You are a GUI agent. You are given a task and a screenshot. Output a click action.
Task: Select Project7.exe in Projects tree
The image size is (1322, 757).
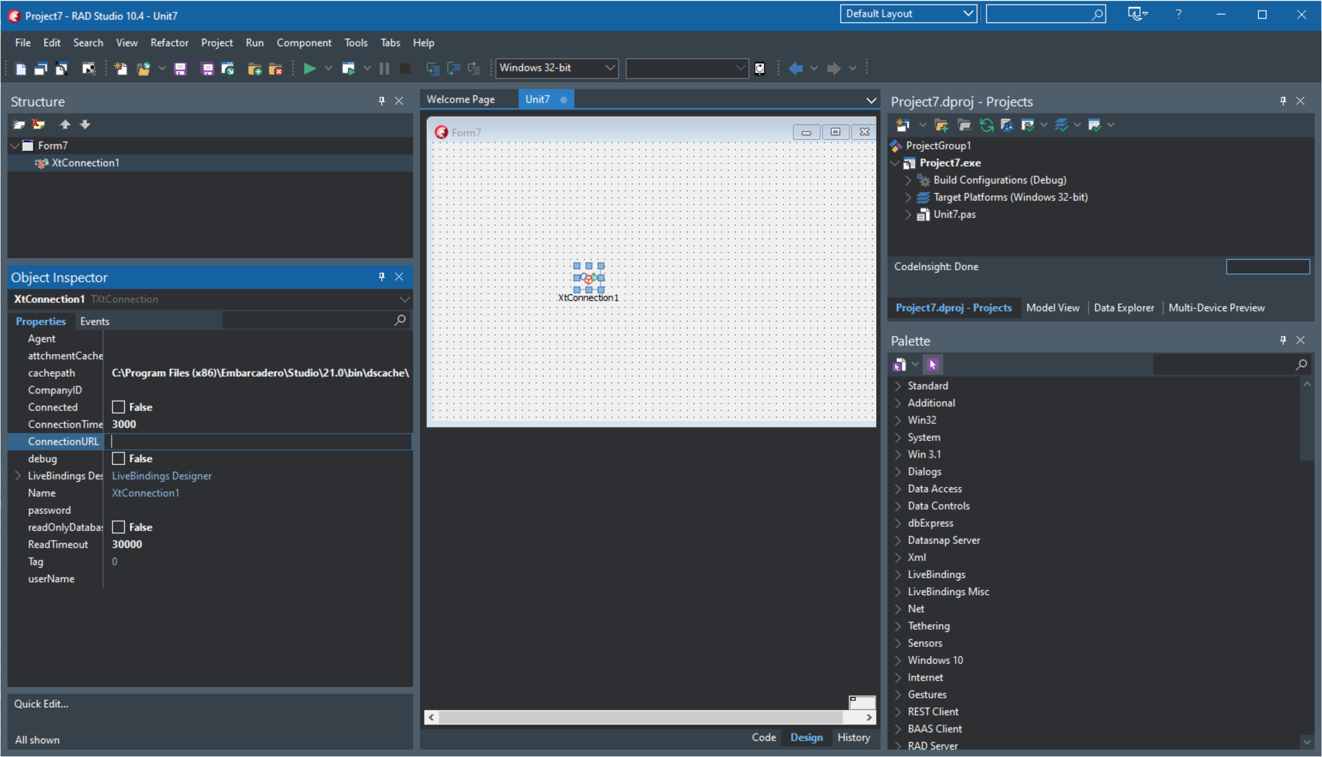point(950,163)
